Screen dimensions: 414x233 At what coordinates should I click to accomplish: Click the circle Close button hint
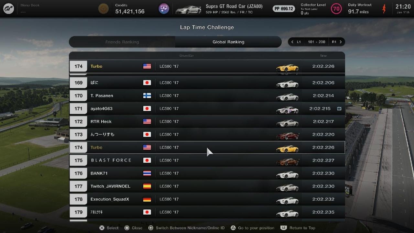pos(133,228)
